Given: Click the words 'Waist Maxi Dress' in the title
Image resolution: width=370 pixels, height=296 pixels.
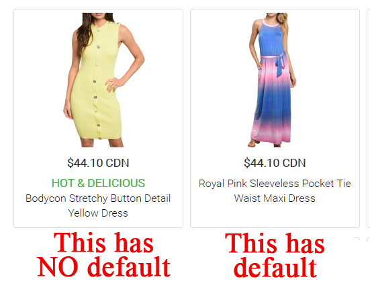Looking at the screenshot, I should (x=275, y=198).
